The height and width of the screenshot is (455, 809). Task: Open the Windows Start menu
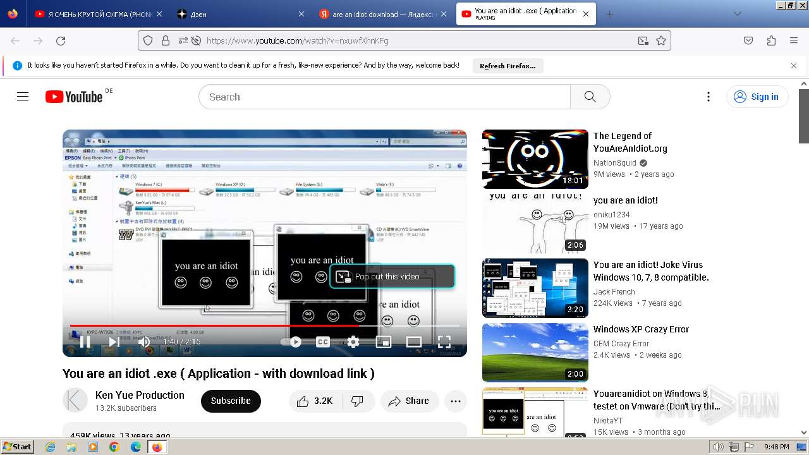click(17, 447)
